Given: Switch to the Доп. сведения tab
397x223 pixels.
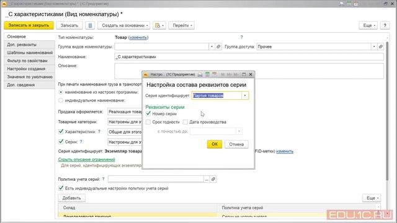Looking at the screenshot, I should point(29,85).
